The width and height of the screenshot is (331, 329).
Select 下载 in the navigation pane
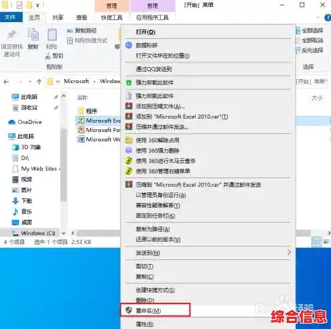point(22,201)
